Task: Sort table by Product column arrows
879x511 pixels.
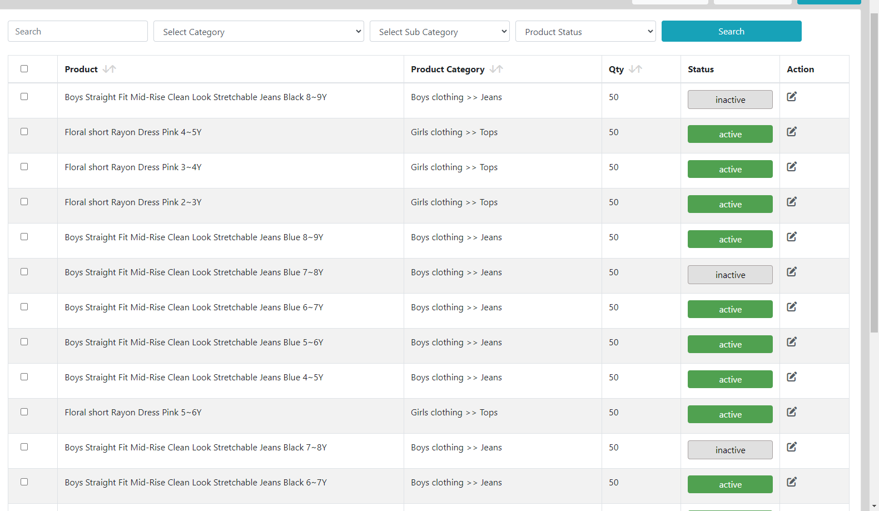Action: click(110, 69)
